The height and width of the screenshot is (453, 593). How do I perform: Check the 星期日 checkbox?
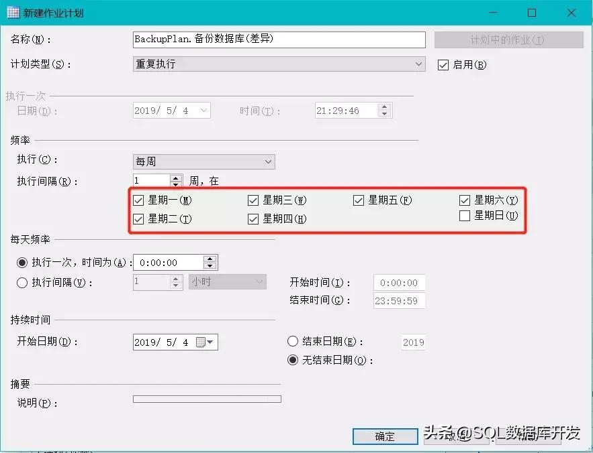tap(465, 215)
